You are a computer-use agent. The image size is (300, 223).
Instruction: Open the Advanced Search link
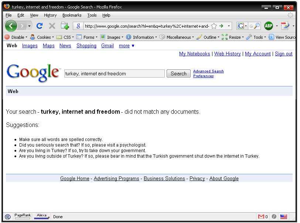(208, 71)
